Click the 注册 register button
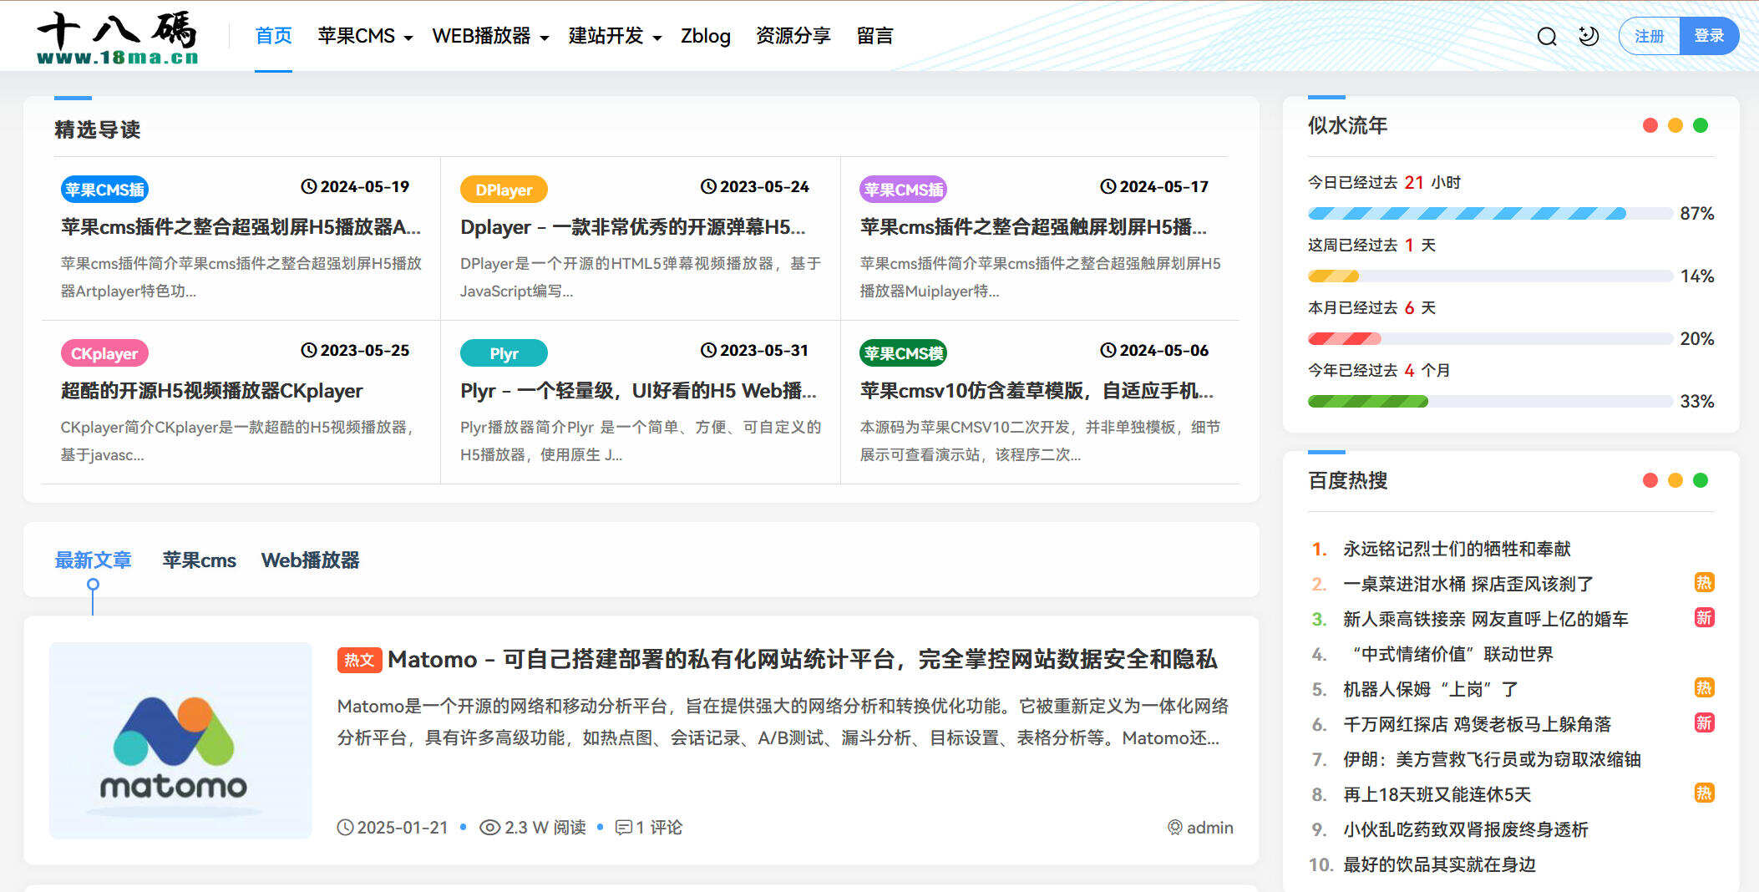 click(1649, 37)
